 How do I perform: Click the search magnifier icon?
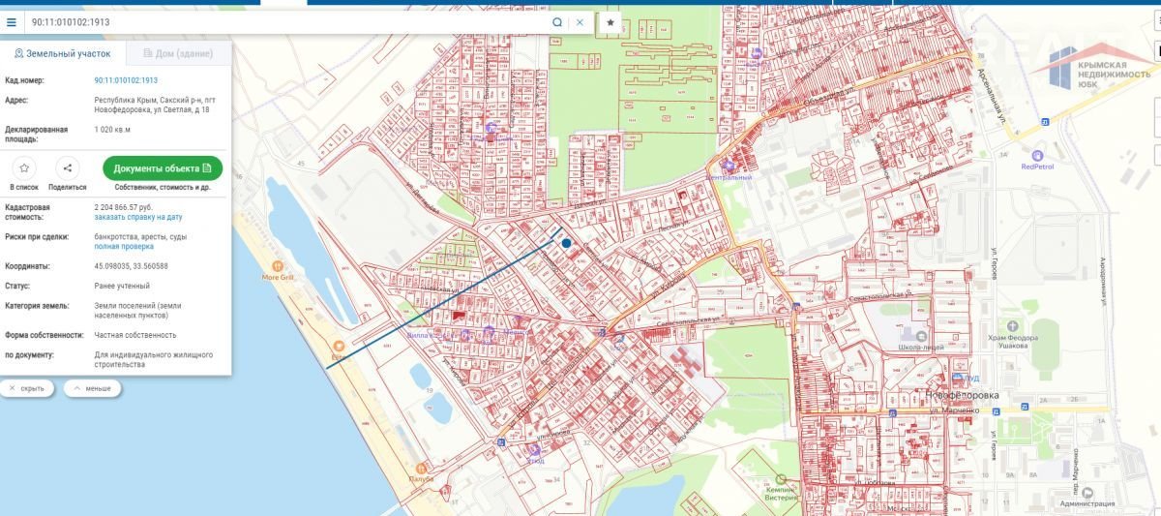point(557,21)
